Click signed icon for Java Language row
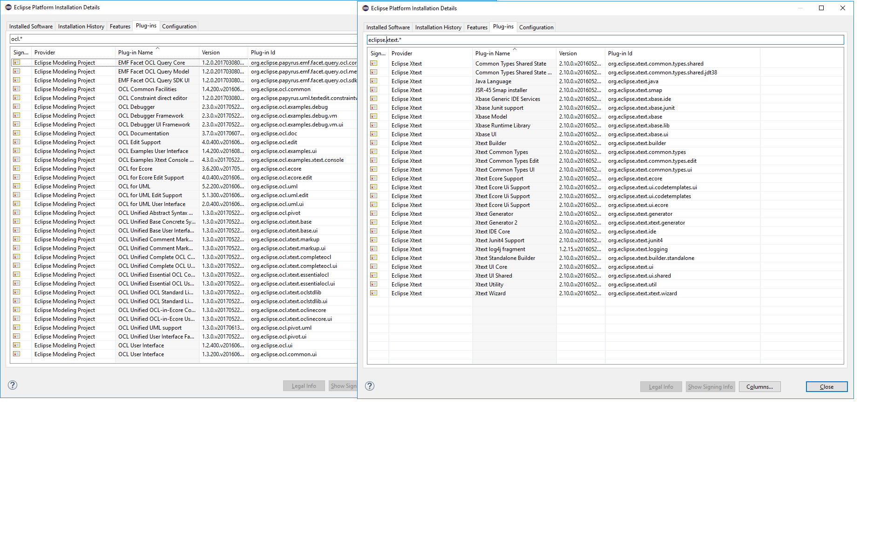The height and width of the screenshot is (558, 894). point(373,81)
